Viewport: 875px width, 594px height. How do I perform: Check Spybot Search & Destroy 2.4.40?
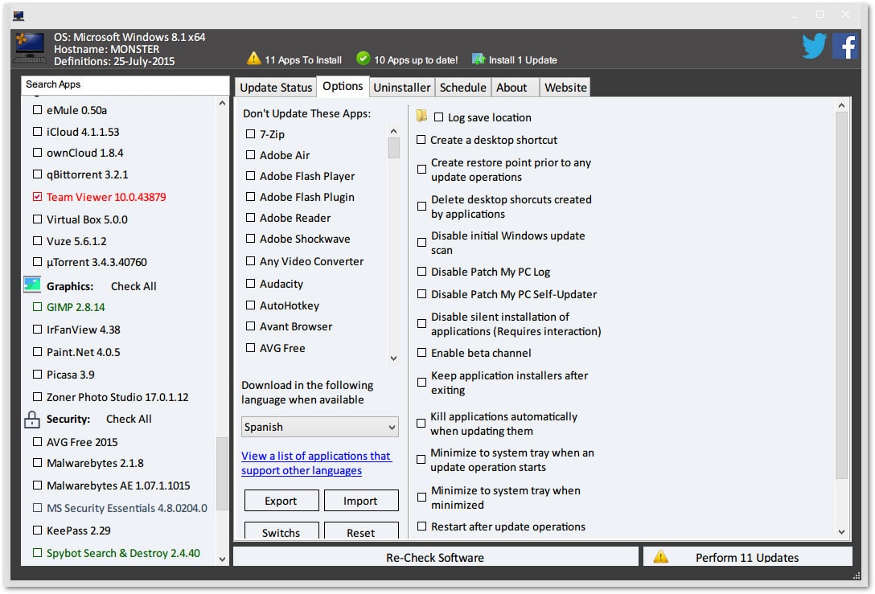(37, 553)
